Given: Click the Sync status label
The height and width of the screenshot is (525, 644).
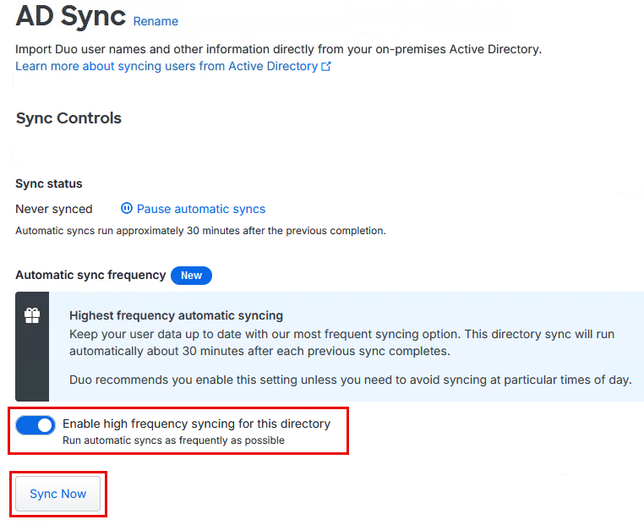Looking at the screenshot, I should point(49,183).
